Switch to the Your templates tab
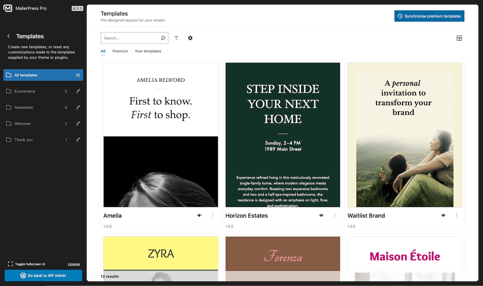Screen dimensions: 483x286 coord(148,51)
